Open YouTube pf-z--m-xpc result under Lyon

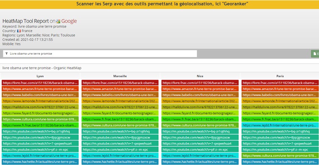click(40, 150)
